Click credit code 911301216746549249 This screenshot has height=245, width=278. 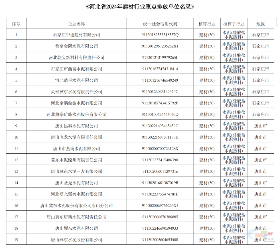(160, 80)
